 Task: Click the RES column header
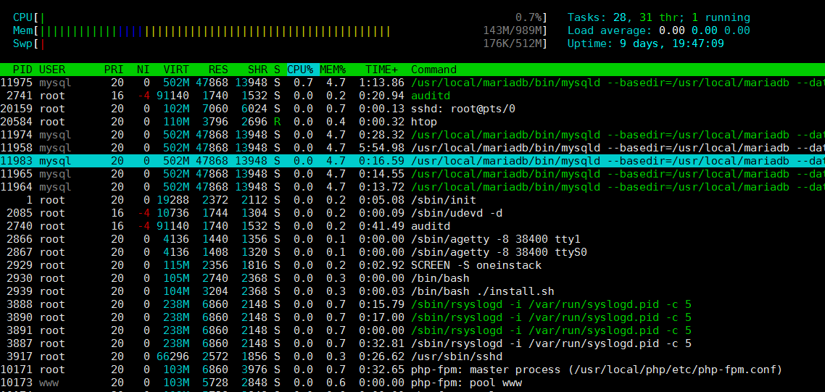click(218, 70)
